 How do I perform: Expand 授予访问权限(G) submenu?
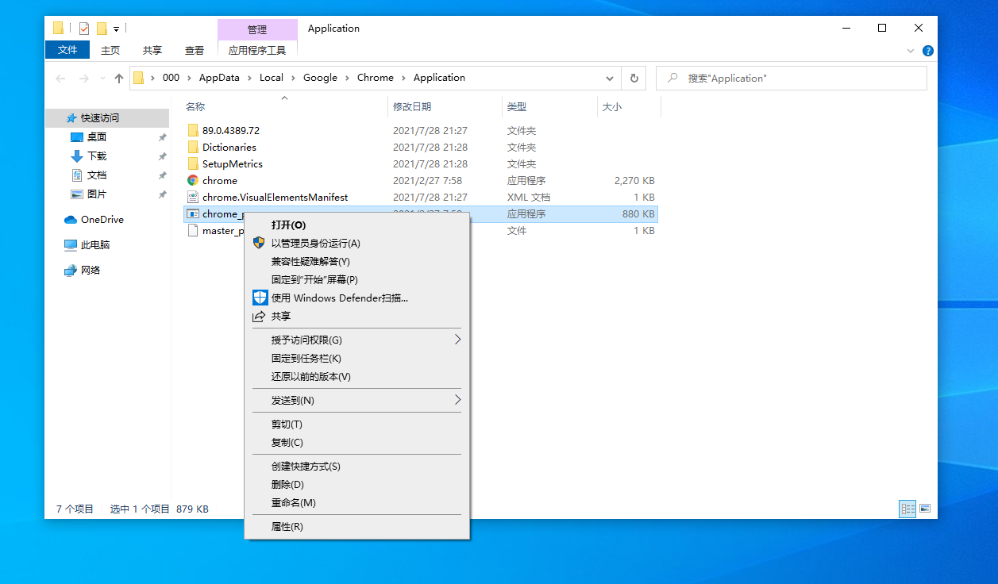[356, 340]
